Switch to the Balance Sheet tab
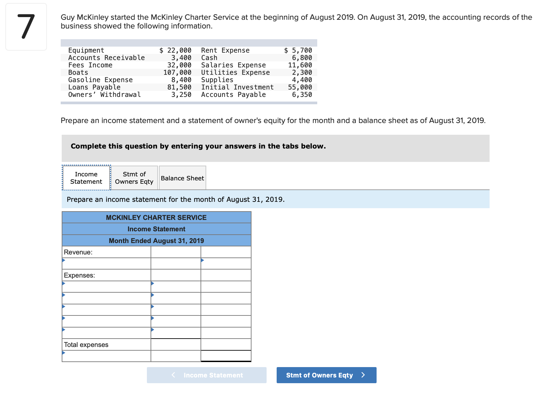Image resolution: width=558 pixels, height=411 pixels. click(182, 178)
